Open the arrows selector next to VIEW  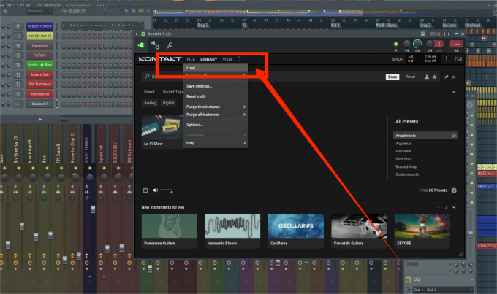coord(239,59)
